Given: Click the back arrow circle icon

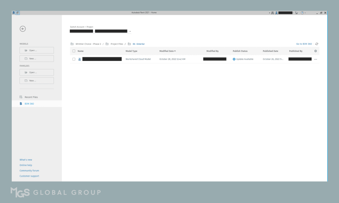Looking at the screenshot, I should click(23, 28).
